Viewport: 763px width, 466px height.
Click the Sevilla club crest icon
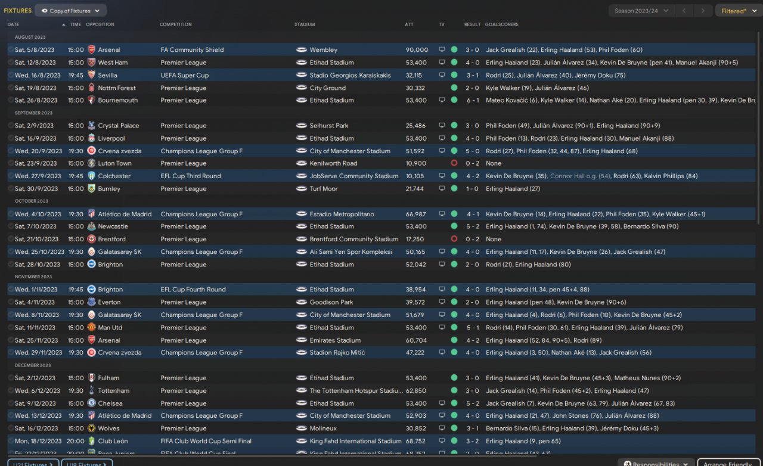[x=91, y=75]
